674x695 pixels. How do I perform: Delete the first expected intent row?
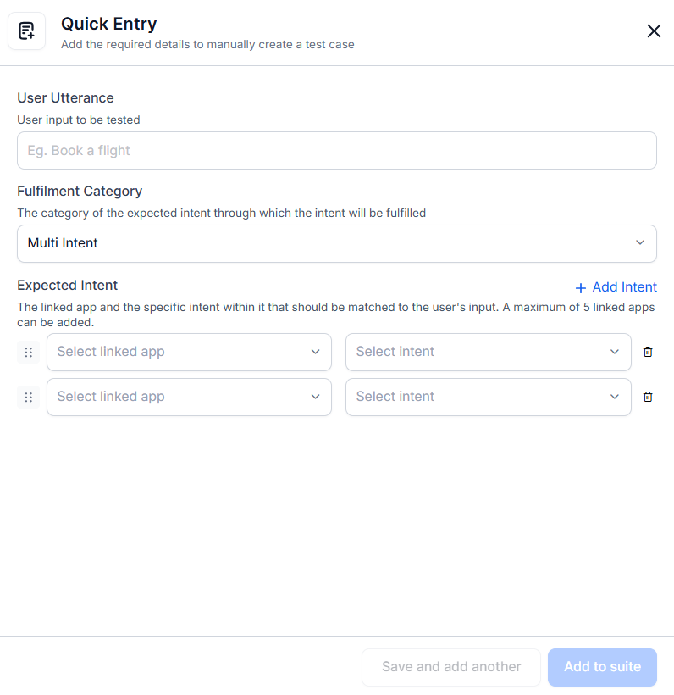(x=648, y=352)
